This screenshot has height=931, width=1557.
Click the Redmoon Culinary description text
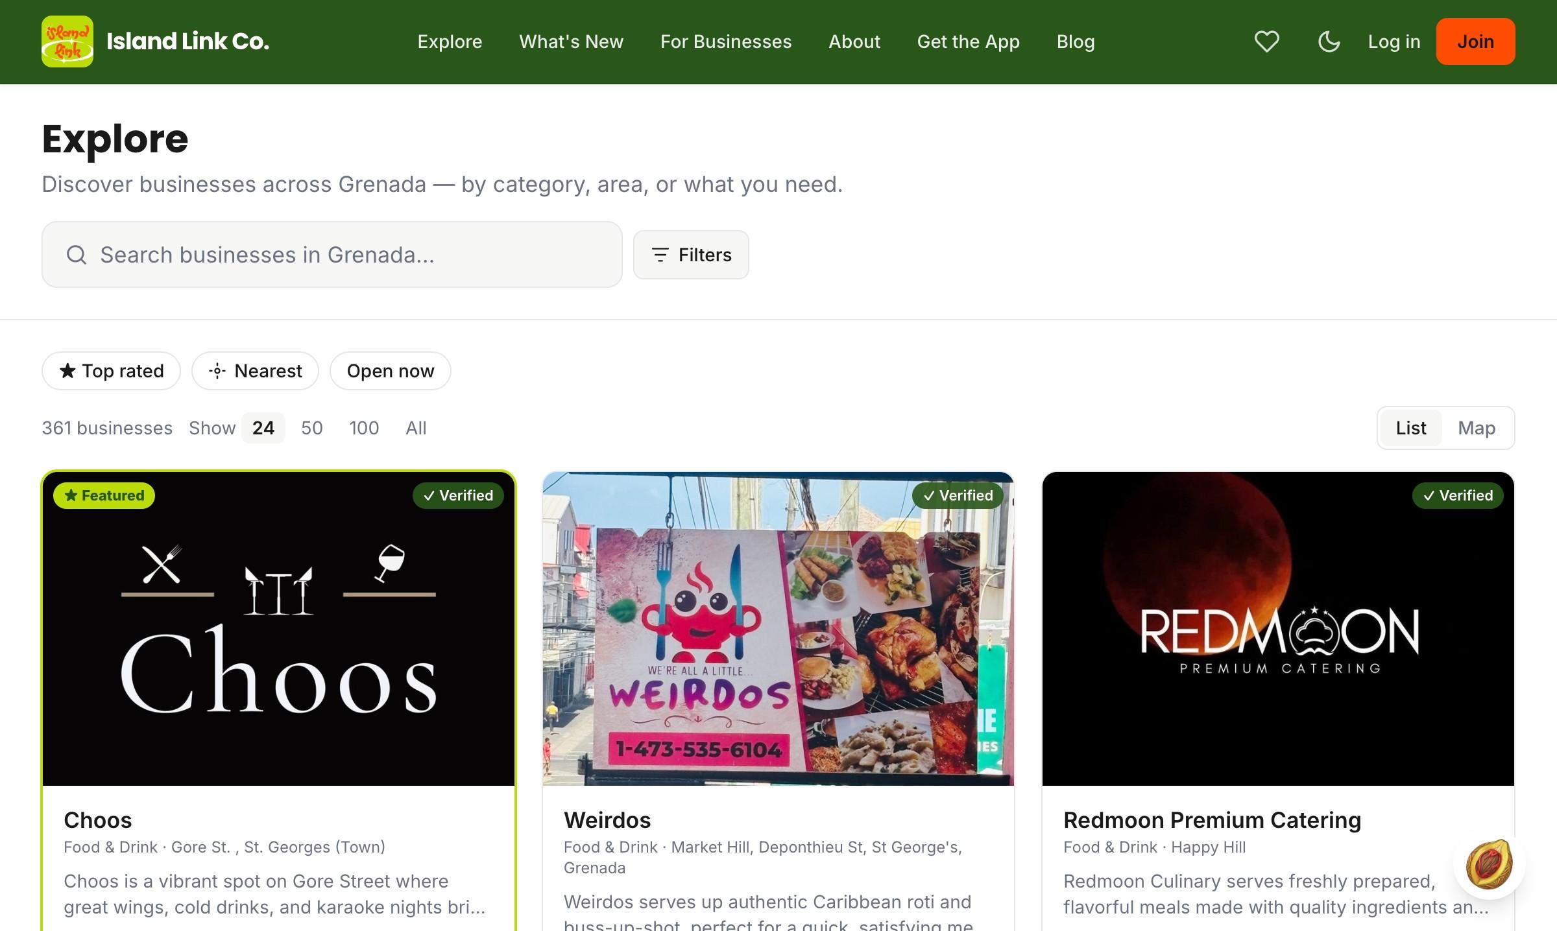(1276, 894)
